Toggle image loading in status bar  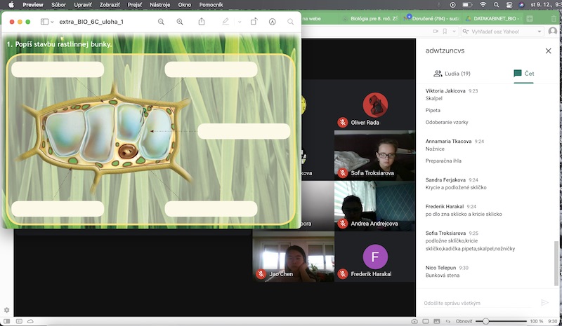coord(436,321)
